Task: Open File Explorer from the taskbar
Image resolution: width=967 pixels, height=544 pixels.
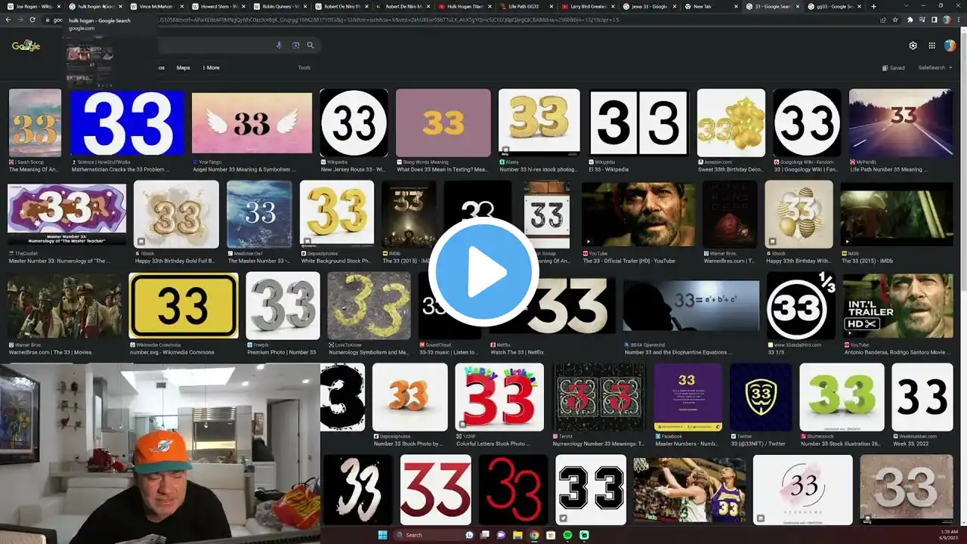Action: tap(517, 535)
